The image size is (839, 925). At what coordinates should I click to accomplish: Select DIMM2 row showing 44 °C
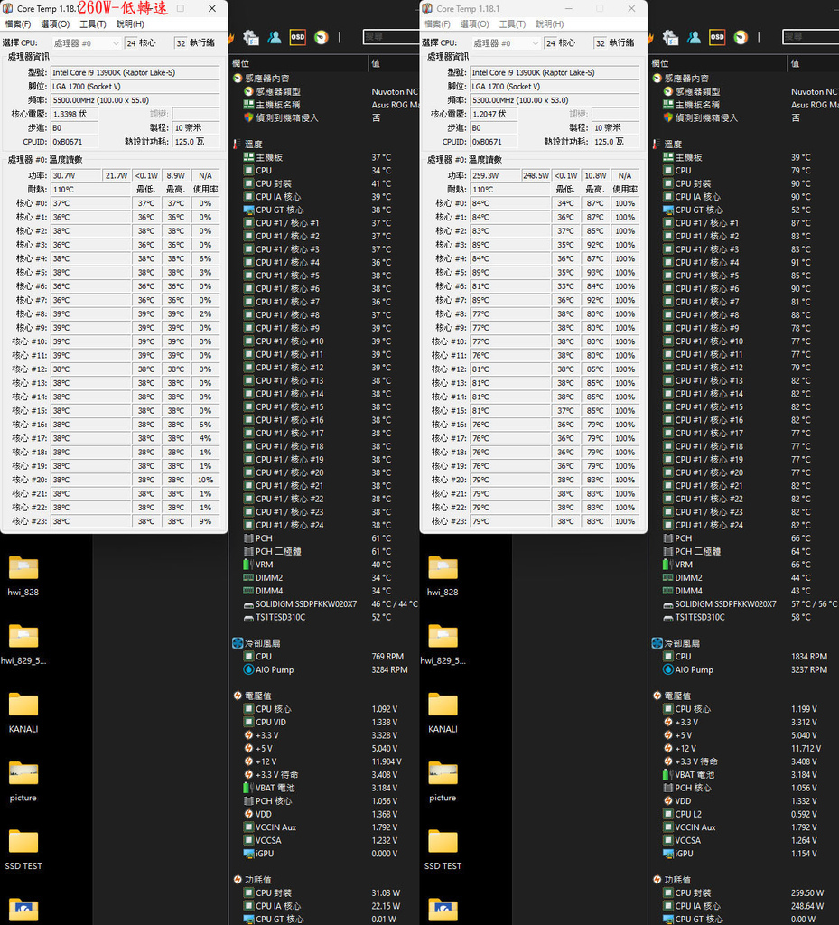tap(744, 577)
